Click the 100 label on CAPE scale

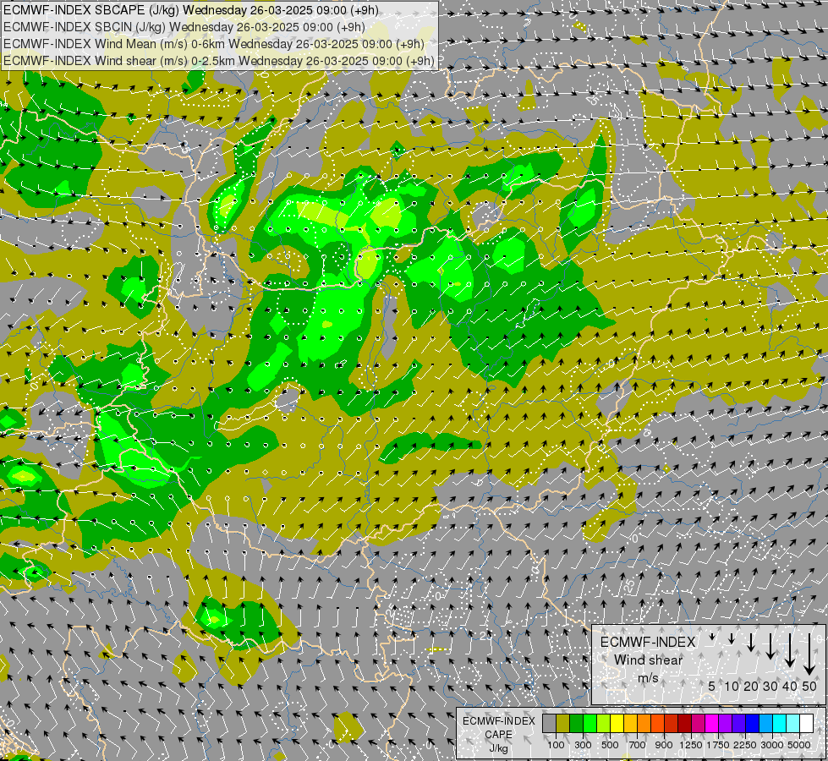click(x=556, y=746)
